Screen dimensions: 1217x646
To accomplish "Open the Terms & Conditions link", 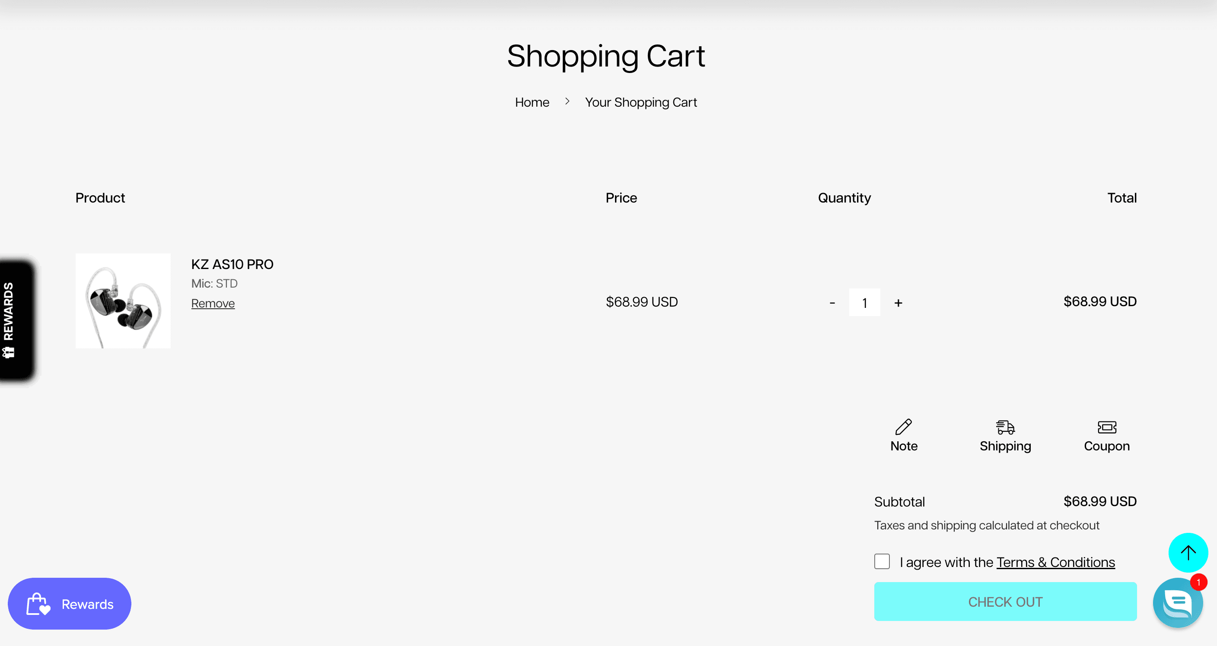I will 1055,562.
